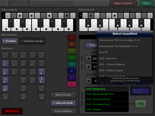Click left arrow of pitch fluctuation value 6
Image resolution: width=155 pixels, height=116 pixels.
point(88,81)
